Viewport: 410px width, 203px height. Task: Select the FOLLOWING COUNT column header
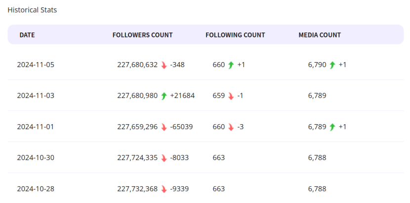(x=235, y=35)
